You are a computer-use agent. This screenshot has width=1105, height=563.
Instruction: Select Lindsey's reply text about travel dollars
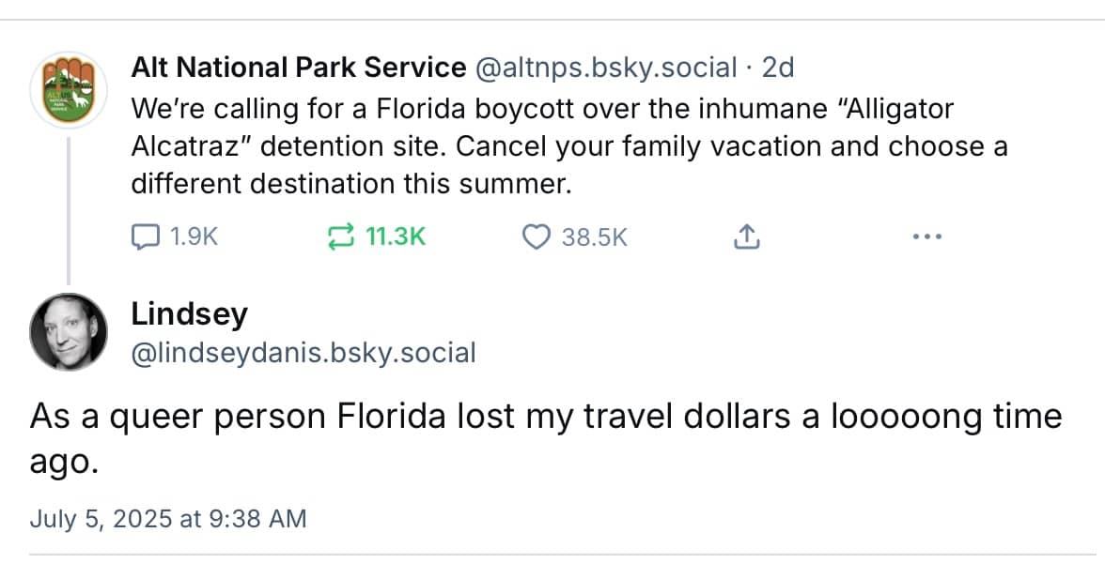545,418
